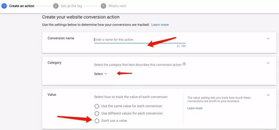Click the step 3 number circle
279x130 pixels.
click(103, 6)
